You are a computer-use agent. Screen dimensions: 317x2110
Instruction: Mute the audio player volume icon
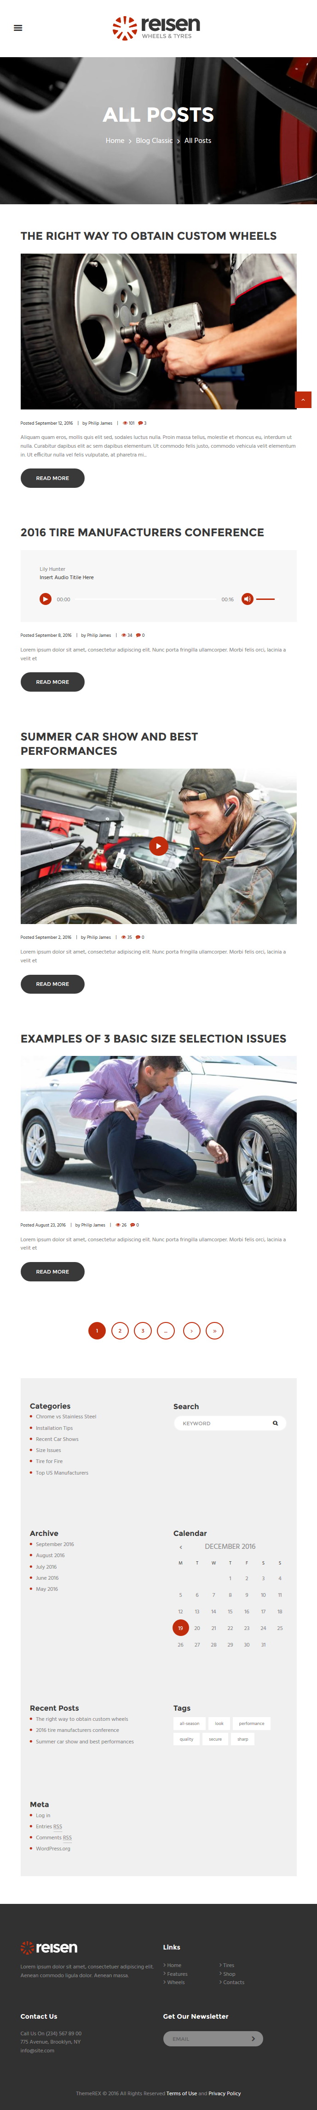click(x=247, y=599)
